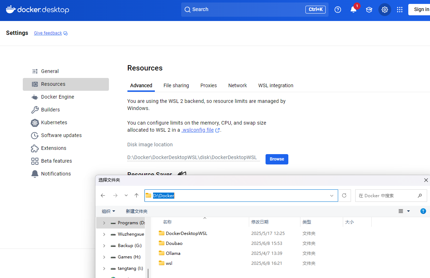Screen dimensions: 430x278
Task: Click the Docker Desktop whale logo
Action: click(x=11, y=10)
